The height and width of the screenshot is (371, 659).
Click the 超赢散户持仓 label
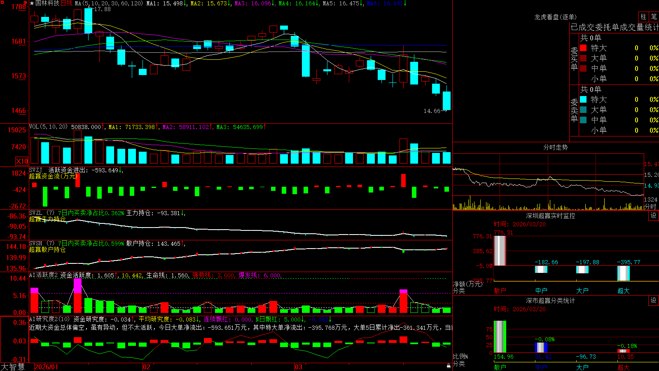click(x=47, y=249)
